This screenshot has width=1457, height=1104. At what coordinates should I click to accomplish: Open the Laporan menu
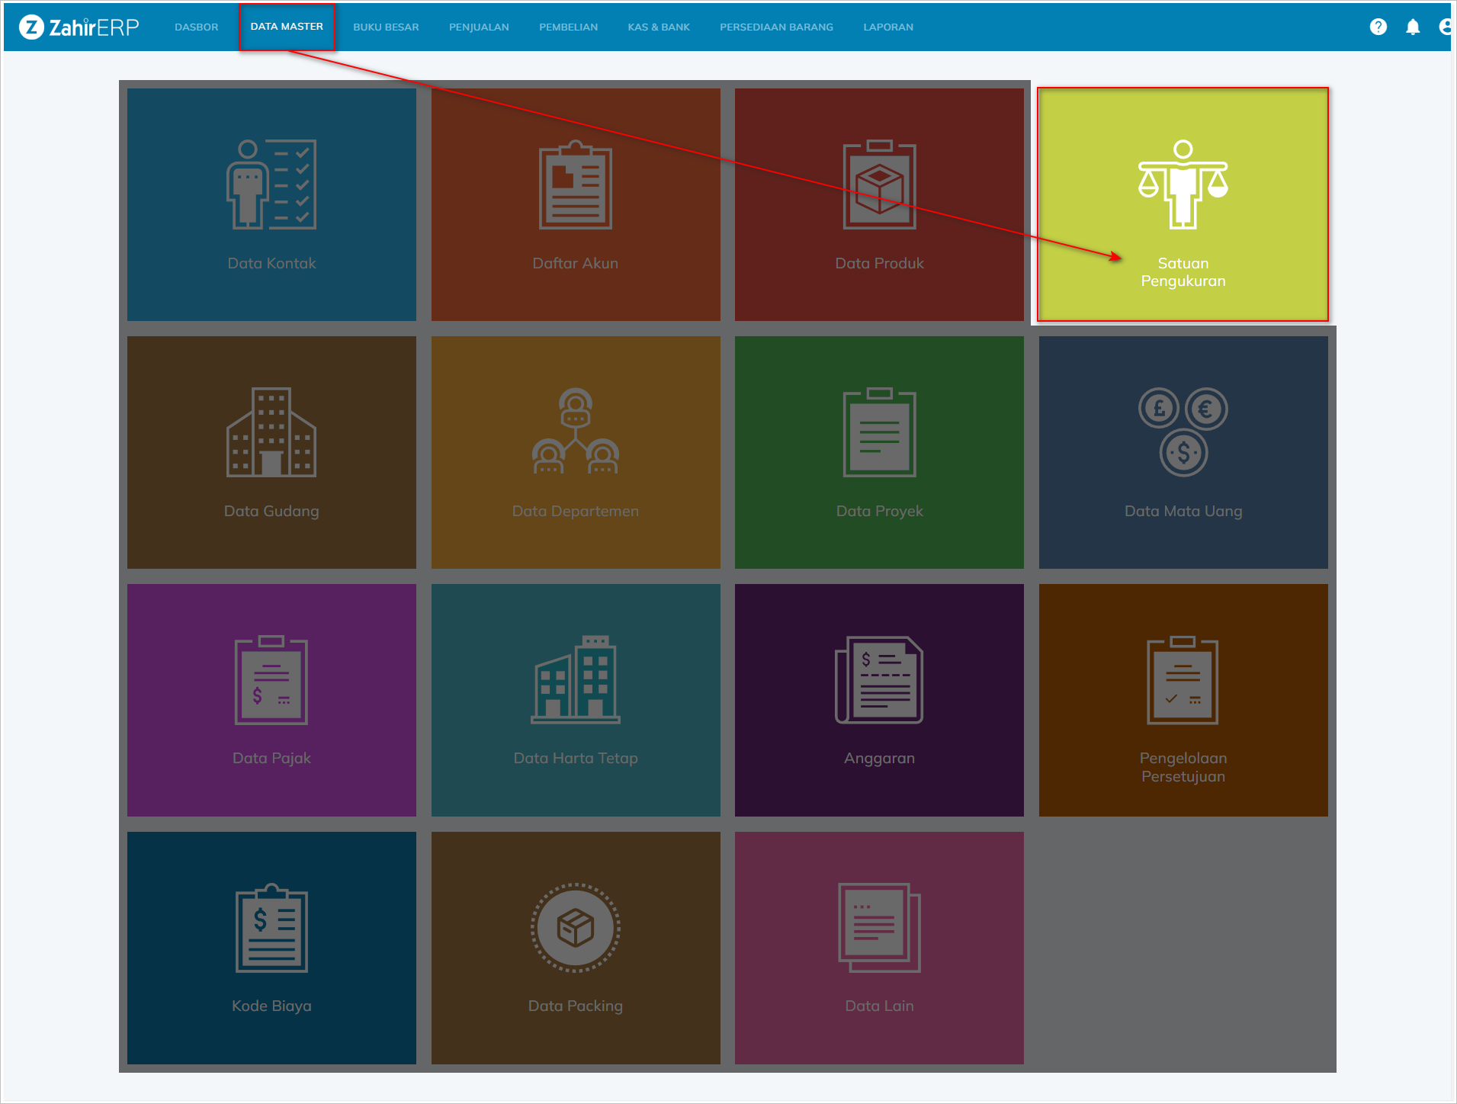coord(887,27)
